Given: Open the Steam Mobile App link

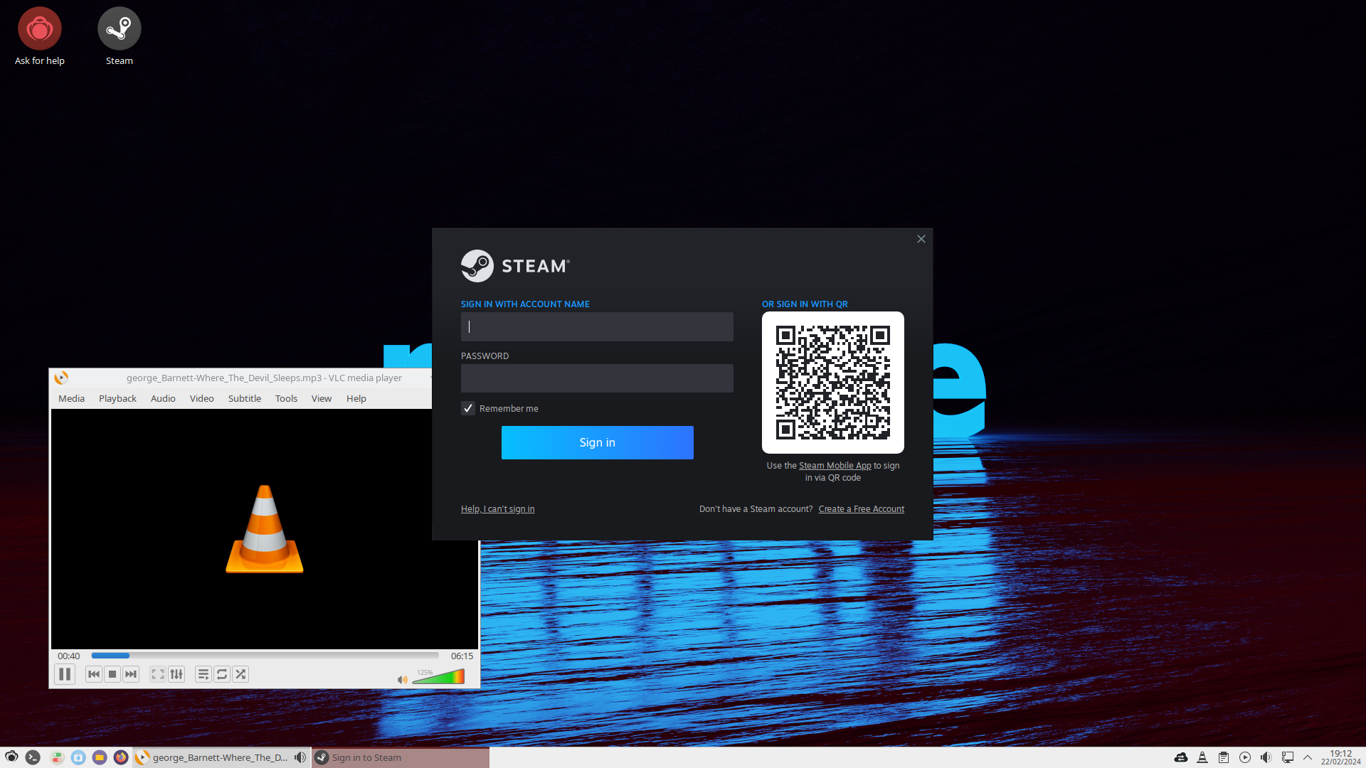Looking at the screenshot, I should tap(835, 466).
